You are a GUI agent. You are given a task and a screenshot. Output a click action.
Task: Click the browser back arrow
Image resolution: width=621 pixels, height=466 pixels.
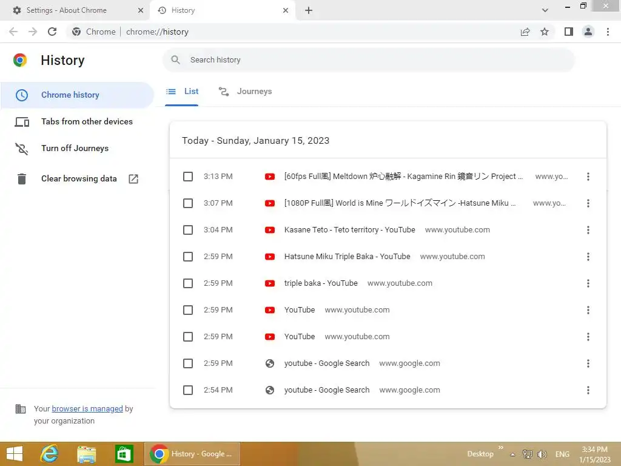(13, 32)
